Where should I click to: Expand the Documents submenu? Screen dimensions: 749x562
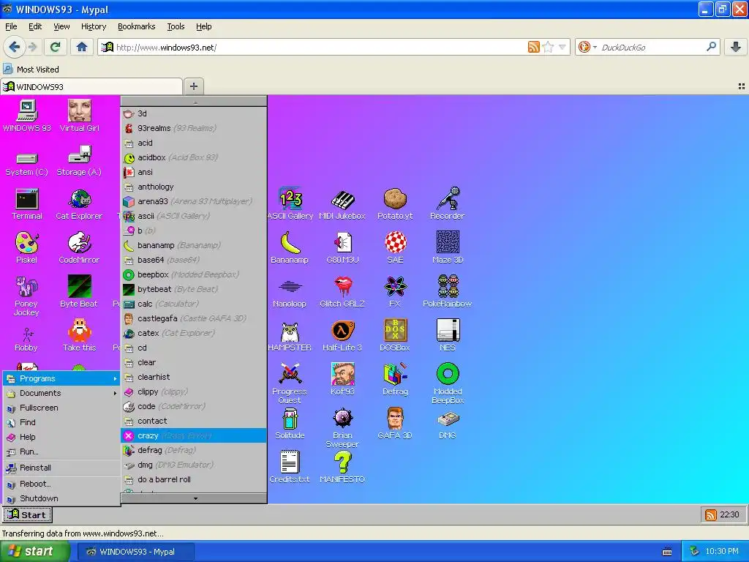[x=61, y=393]
